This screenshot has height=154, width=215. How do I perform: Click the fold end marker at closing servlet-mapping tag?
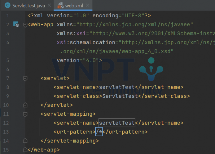point(25,141)
